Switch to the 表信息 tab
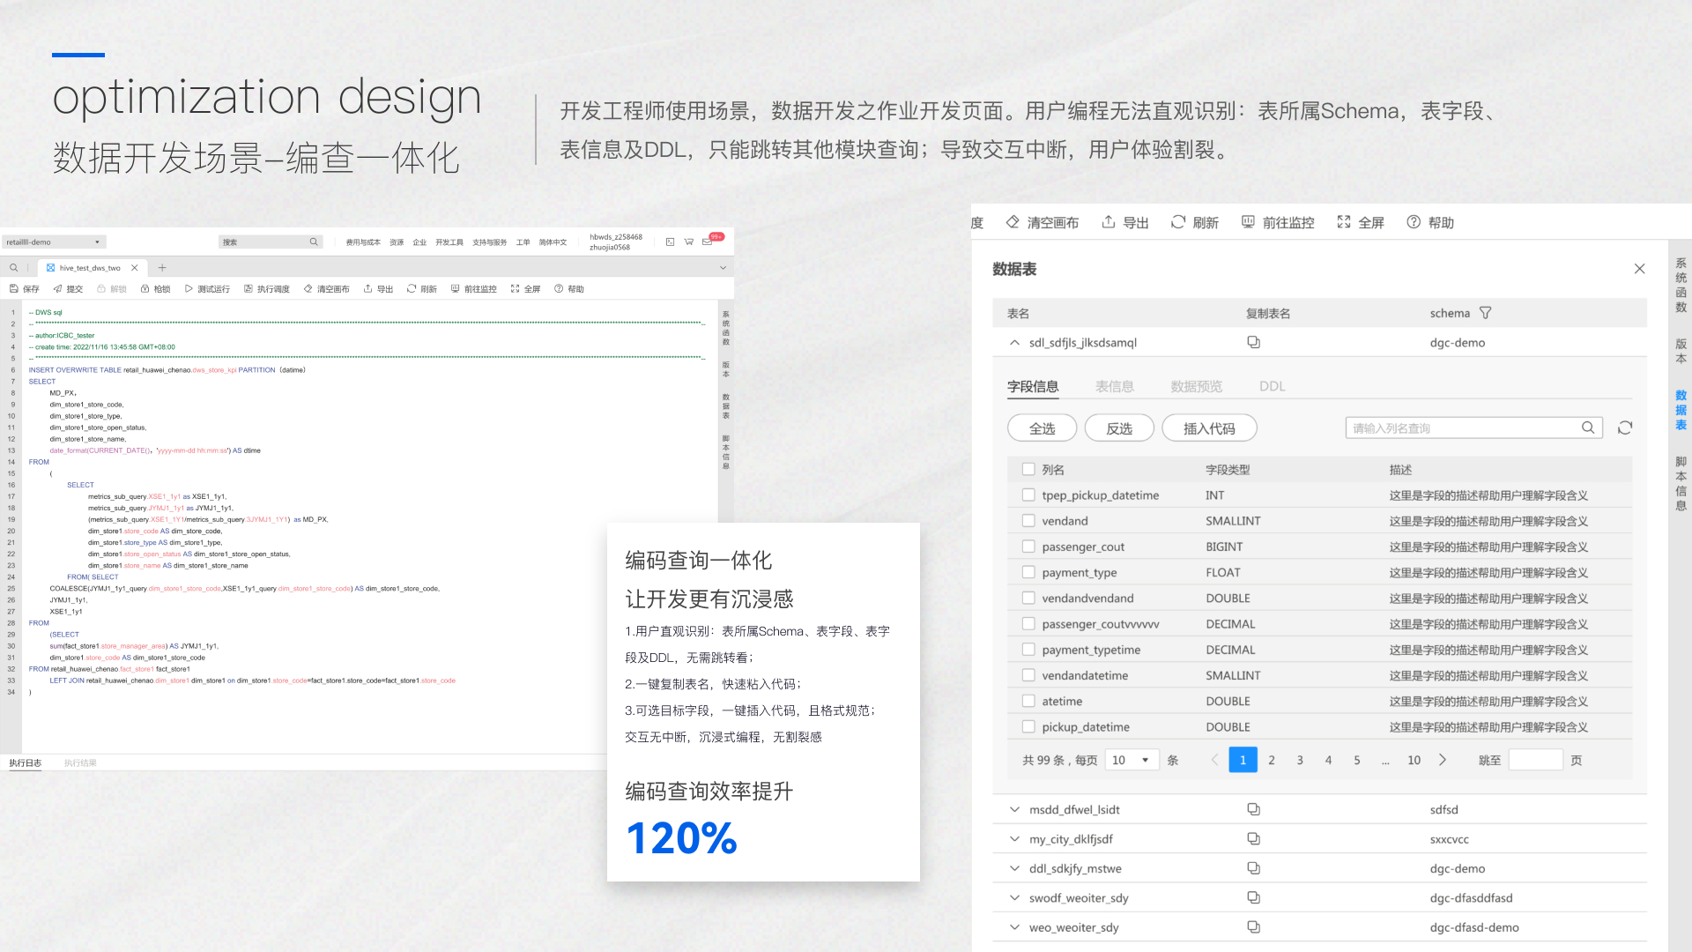Viewport: 1692px width, 952px height. tap(1114, 386)
